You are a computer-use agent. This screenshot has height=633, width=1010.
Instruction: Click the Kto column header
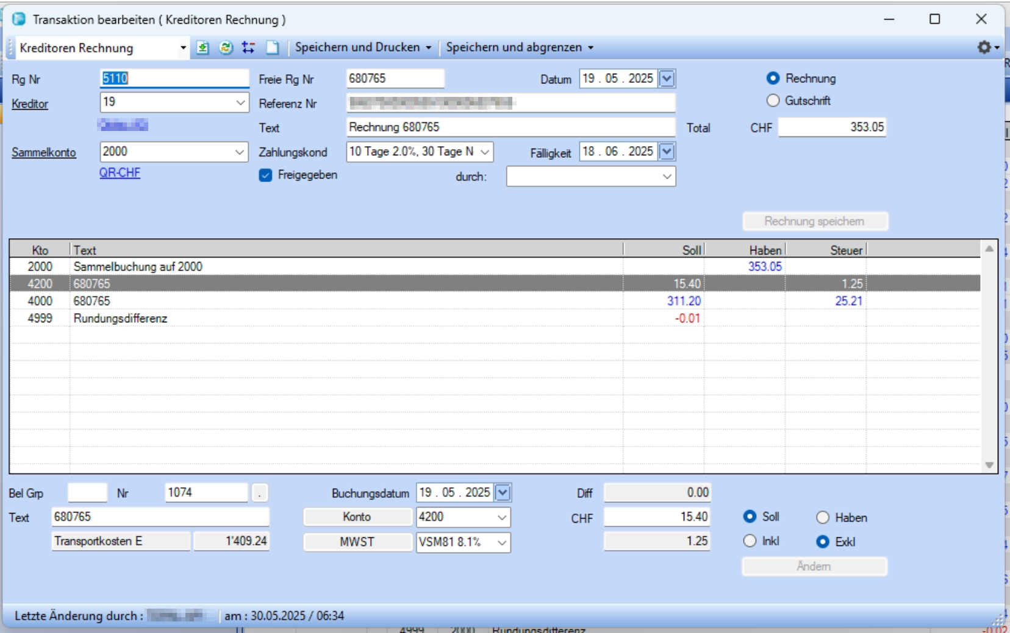(x=40, y=250)
